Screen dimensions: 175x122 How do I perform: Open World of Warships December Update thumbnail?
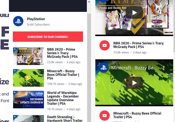pyautogui.click(x=29, y=100)
